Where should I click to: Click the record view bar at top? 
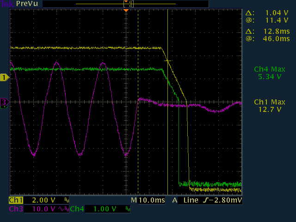click(126, 4)
